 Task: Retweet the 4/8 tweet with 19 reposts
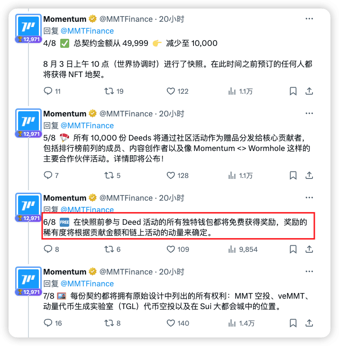pos(109,91)
